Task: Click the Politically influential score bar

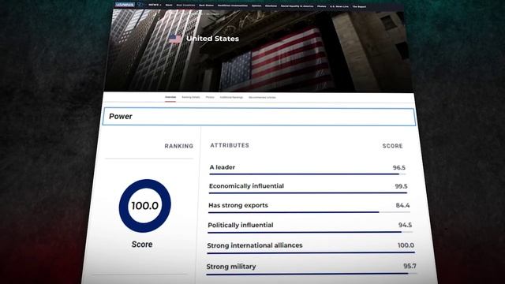Action: coord(310,232)
